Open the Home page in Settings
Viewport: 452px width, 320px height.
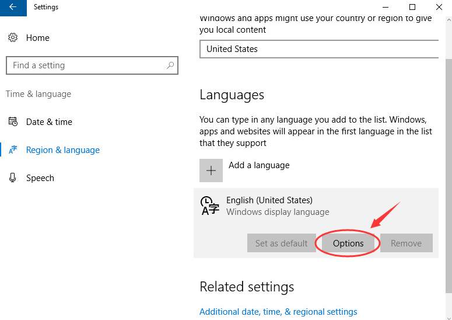37,37
